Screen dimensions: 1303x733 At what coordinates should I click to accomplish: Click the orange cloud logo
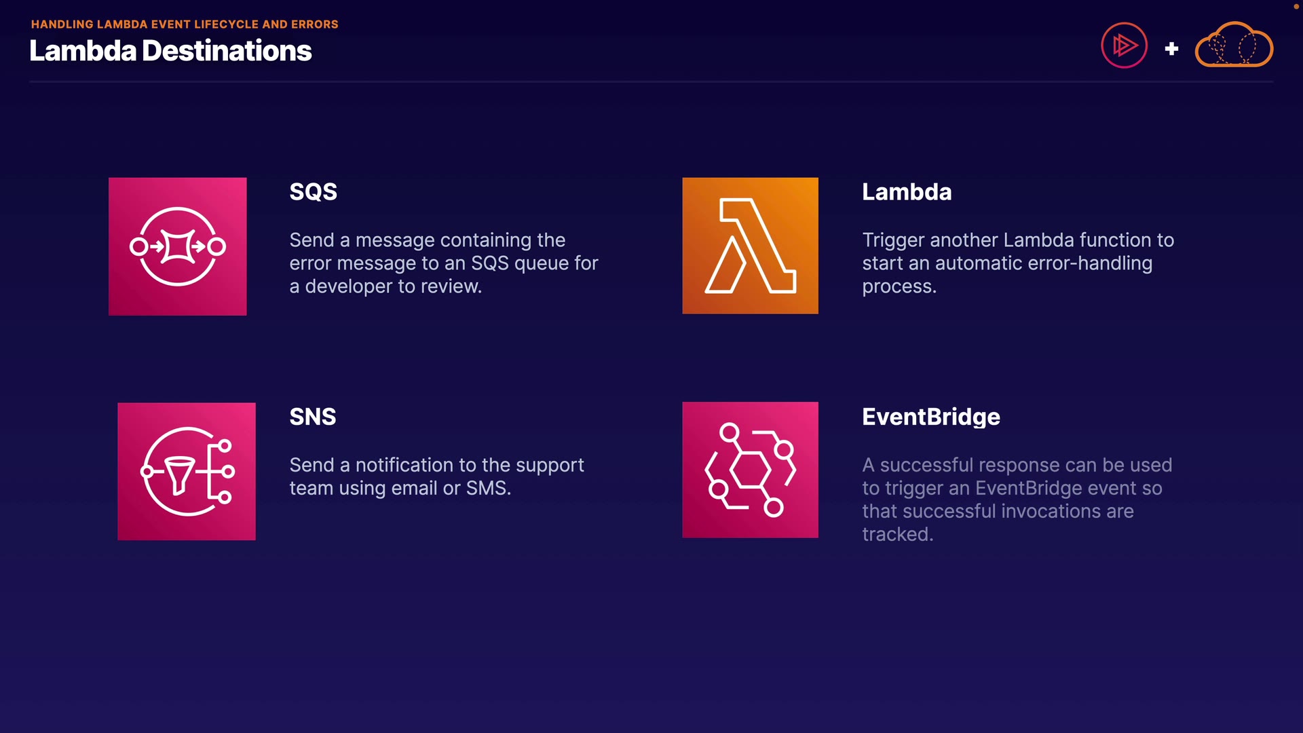point(1234,45)
